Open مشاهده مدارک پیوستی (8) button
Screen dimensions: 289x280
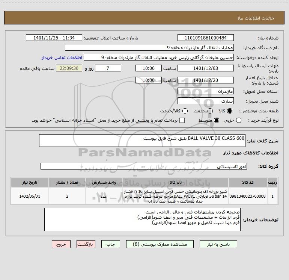pyautogui.click(x=160, y=244)
